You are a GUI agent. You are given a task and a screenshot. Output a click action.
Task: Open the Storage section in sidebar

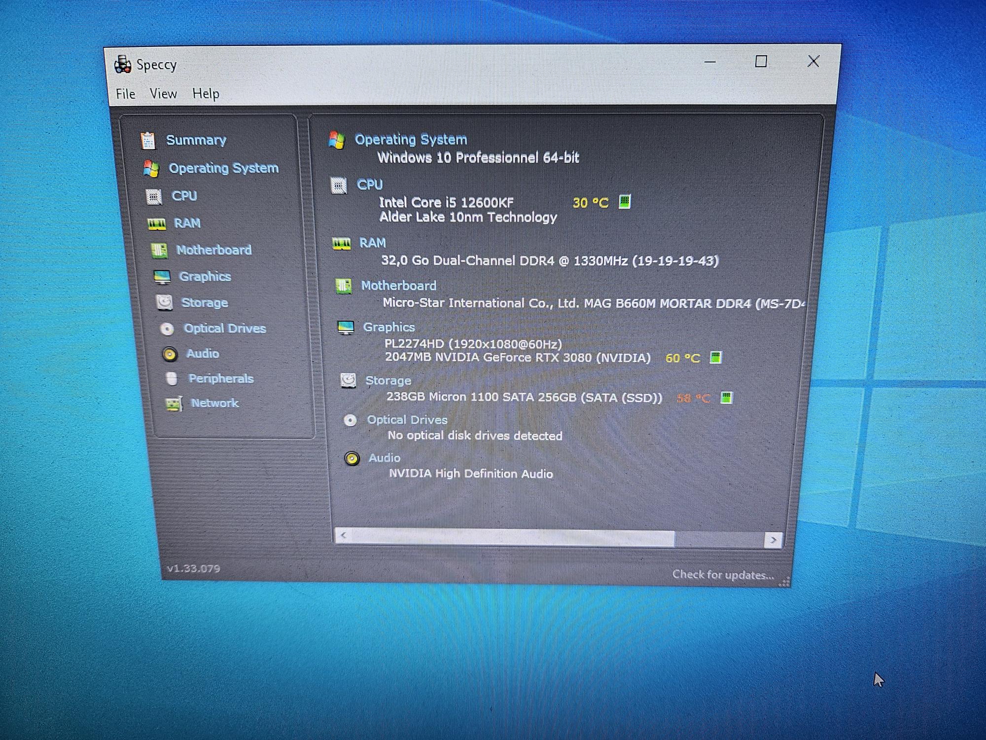click(x=205, y=302)
